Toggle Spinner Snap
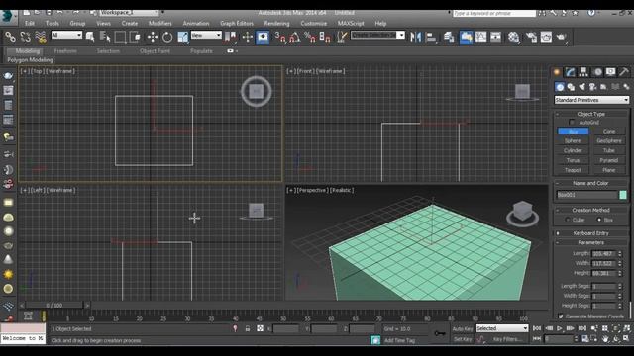 point(325,37)
